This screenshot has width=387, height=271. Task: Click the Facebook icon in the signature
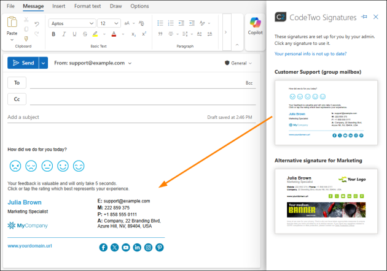click(103, 247)
